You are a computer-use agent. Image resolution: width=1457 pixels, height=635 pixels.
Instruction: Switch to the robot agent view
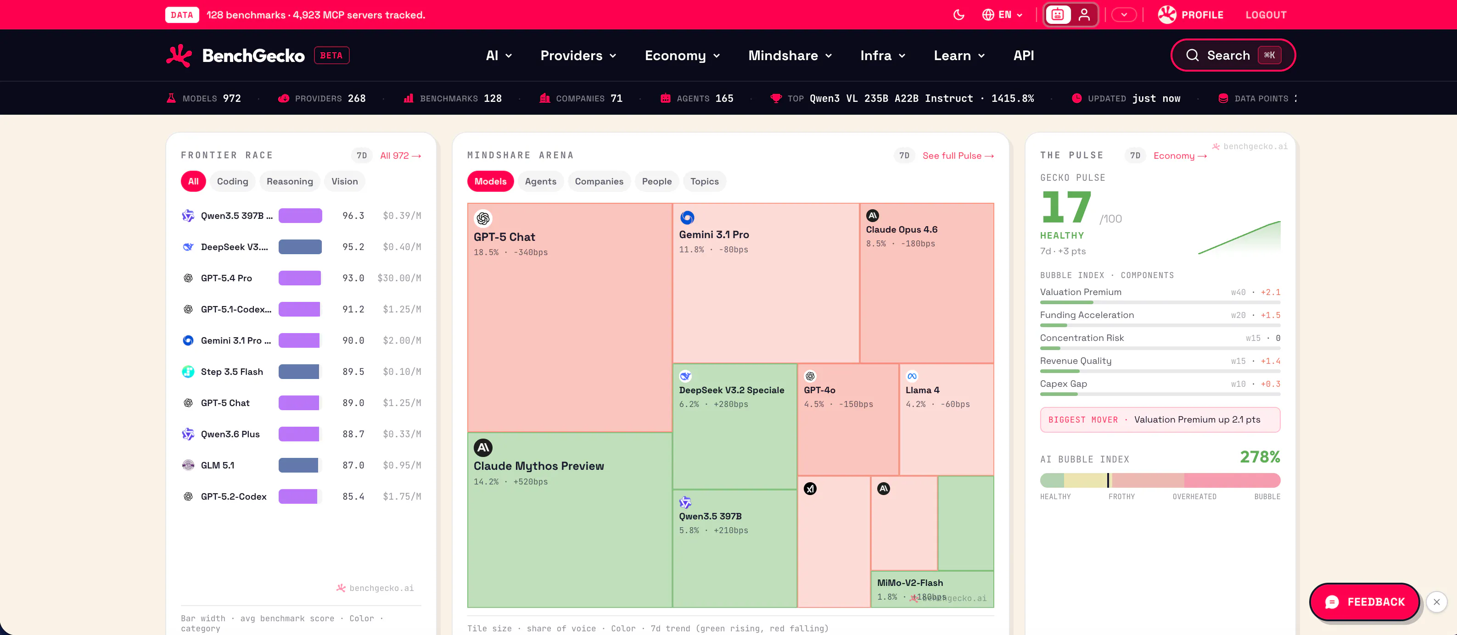tap(1058, 15)
